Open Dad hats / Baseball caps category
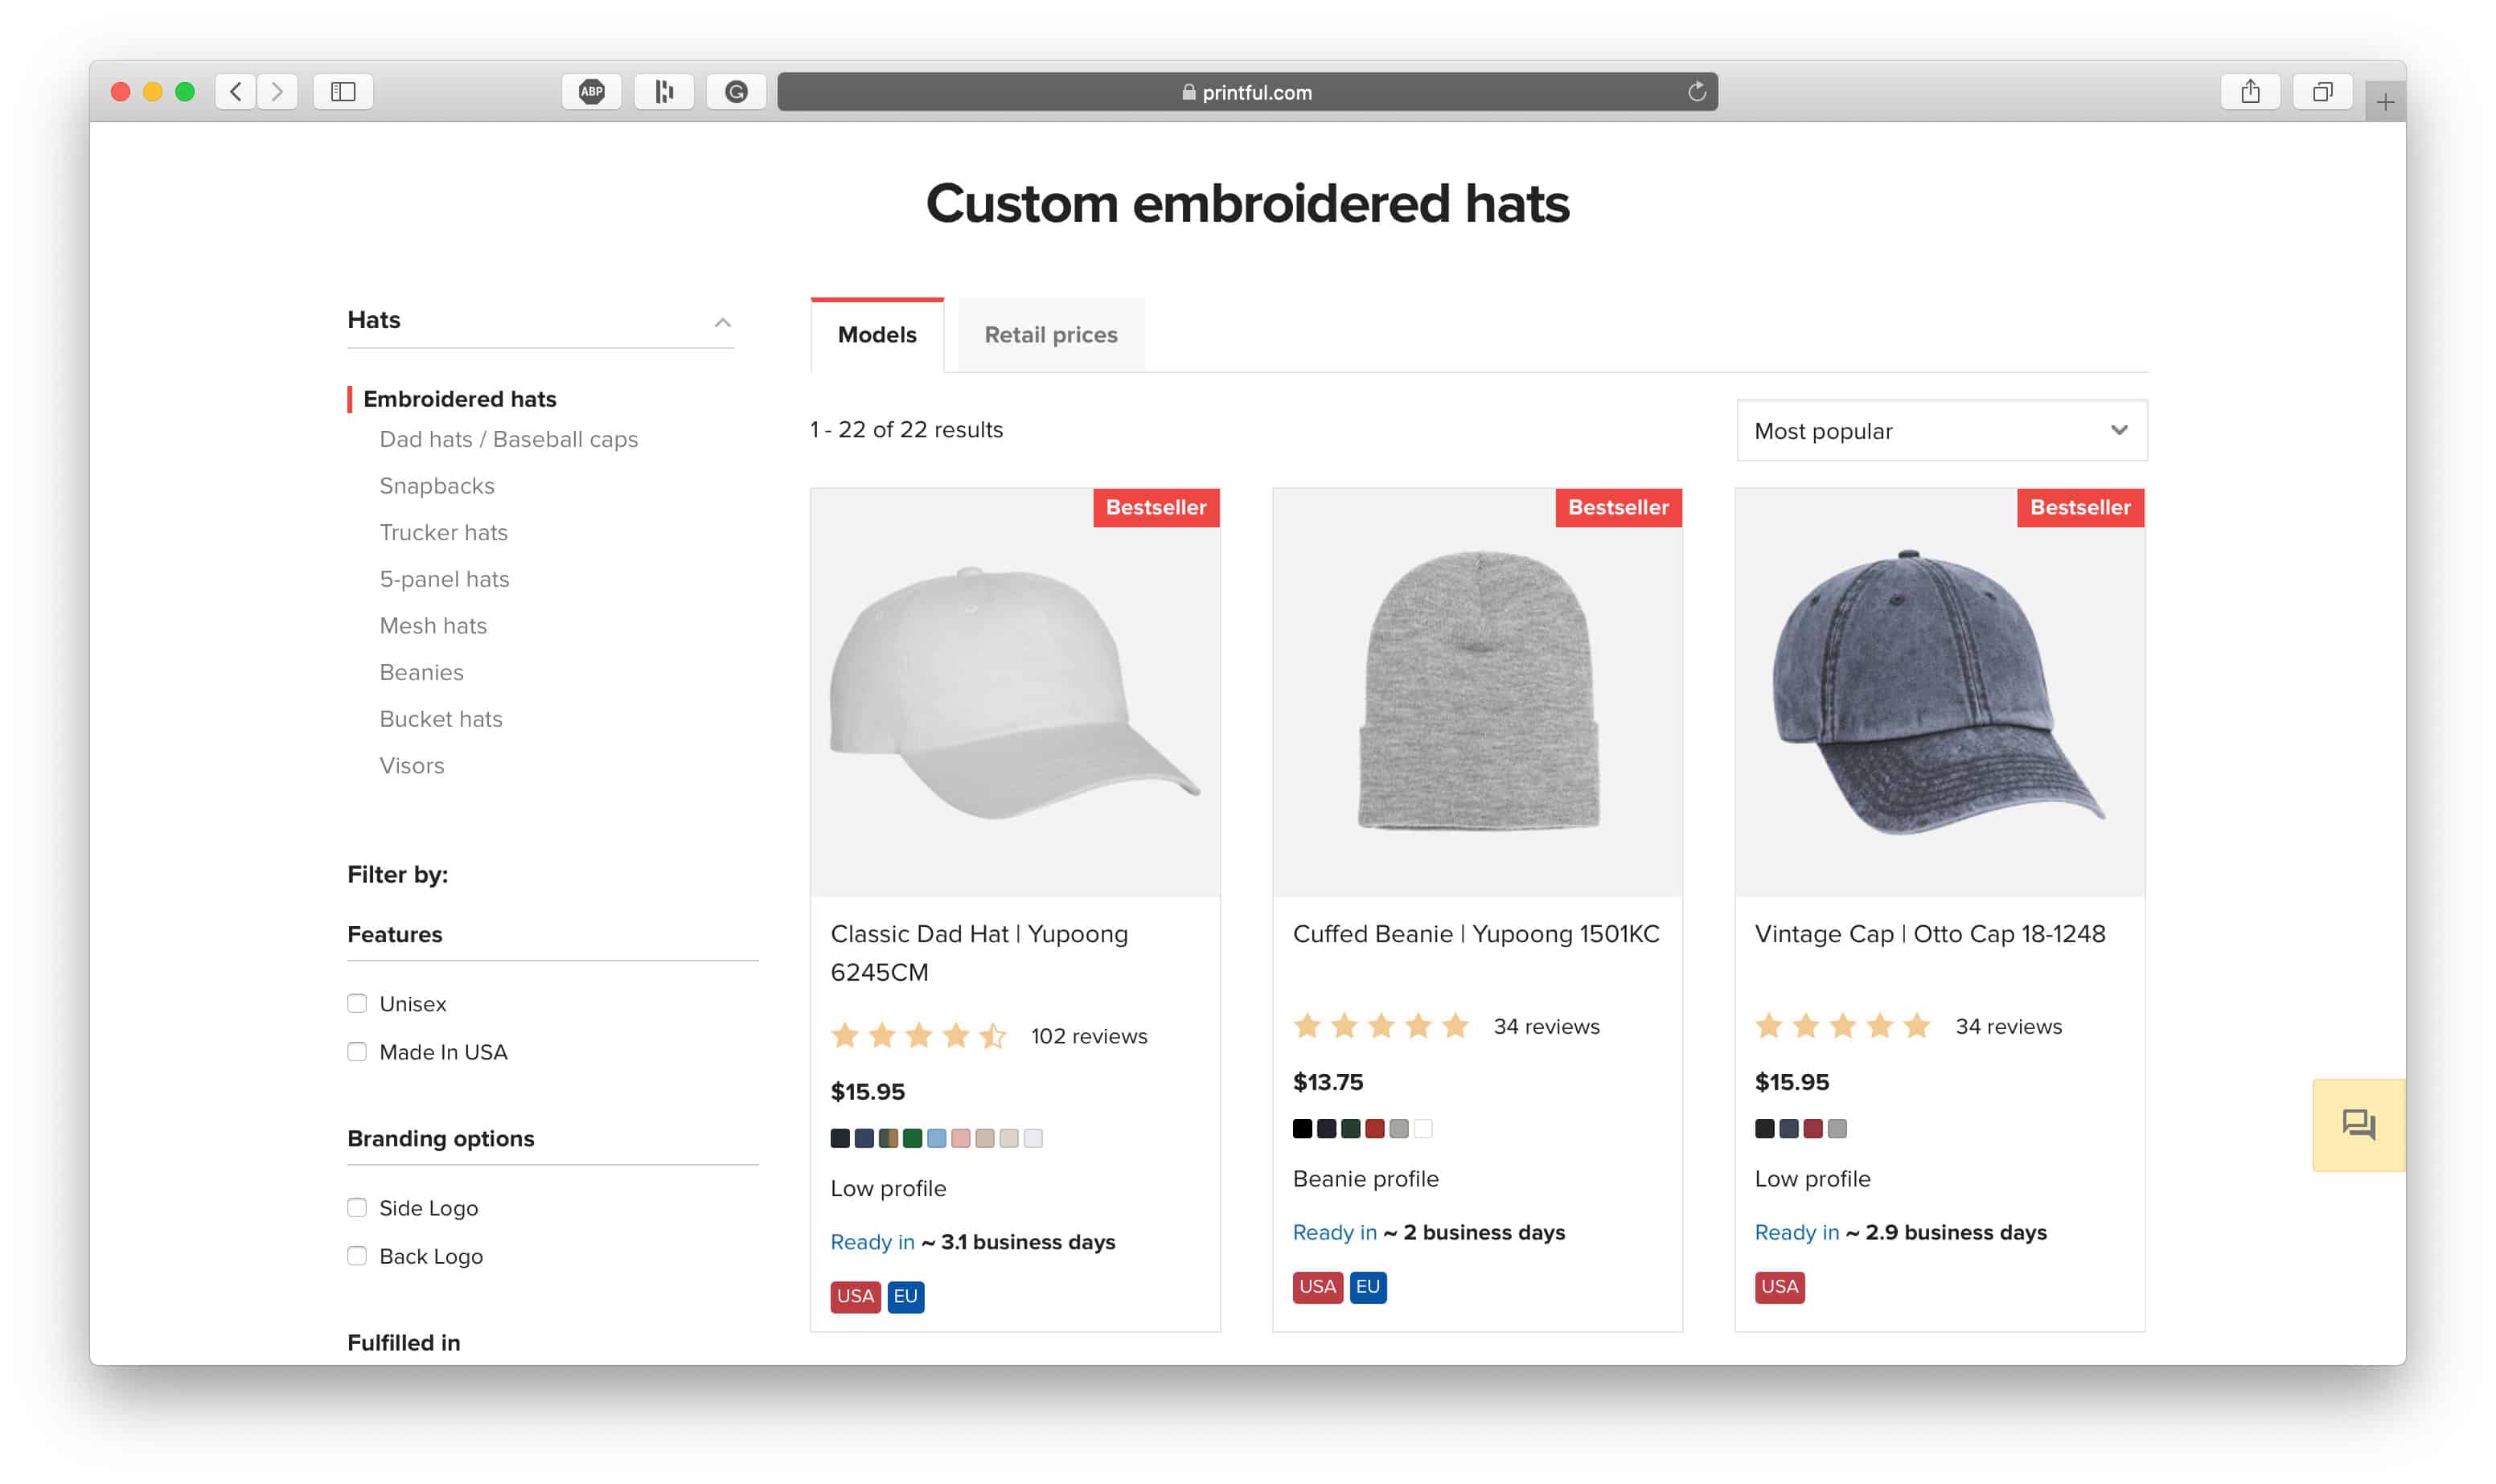 pos(508,439)
